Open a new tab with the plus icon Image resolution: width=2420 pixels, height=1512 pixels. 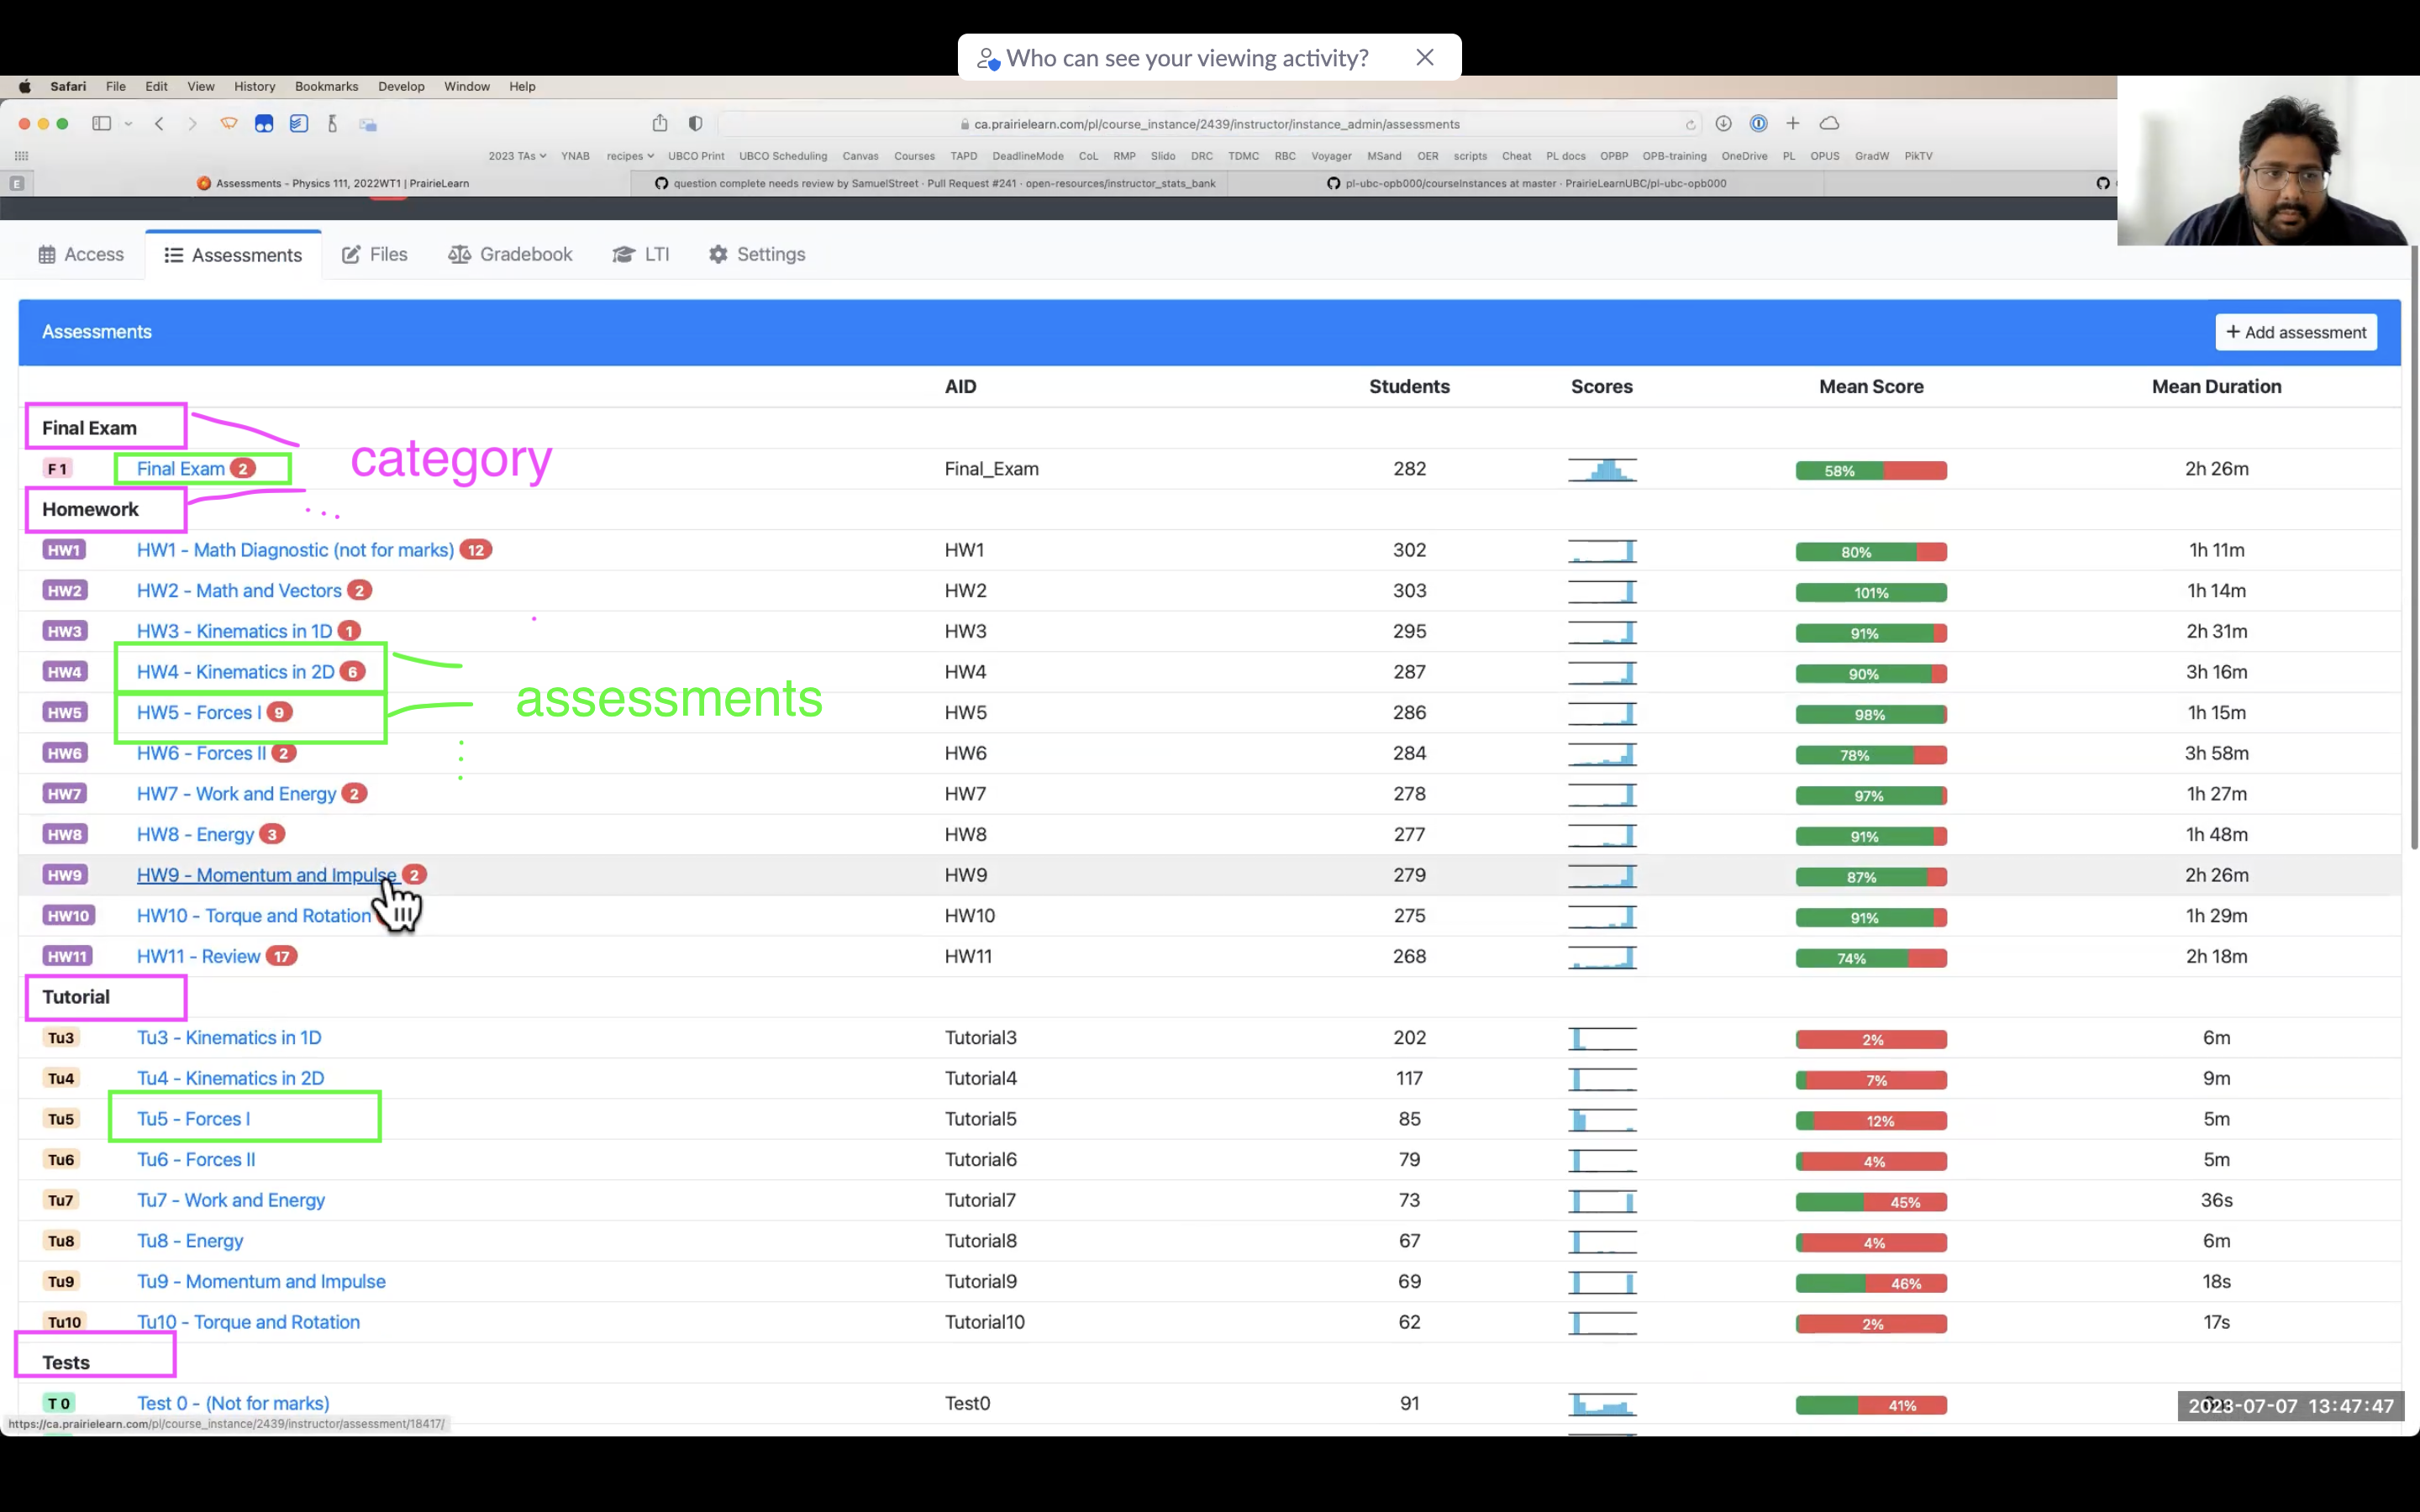pyautogui.click(x=1793, y=123)
